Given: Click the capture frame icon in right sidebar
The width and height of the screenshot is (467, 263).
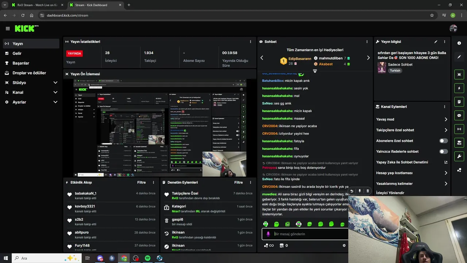Looking at the screenshot, I should (x=459, y=75).
